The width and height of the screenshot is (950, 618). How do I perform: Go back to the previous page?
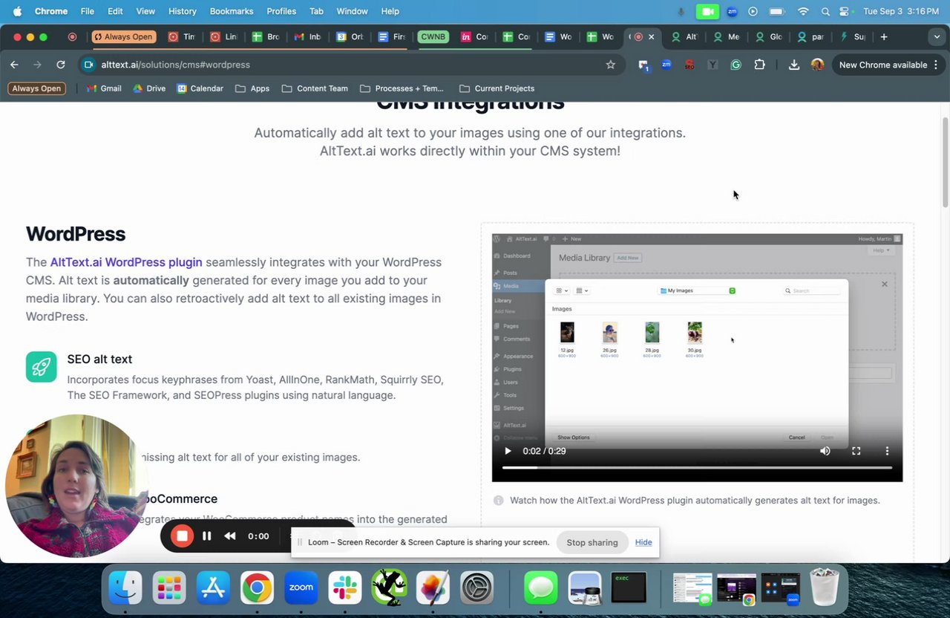click(14, 65)
